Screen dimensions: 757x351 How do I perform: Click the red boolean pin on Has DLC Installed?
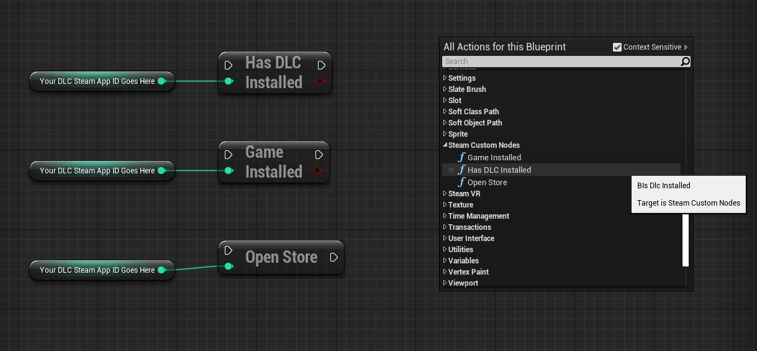coord(320,81)
